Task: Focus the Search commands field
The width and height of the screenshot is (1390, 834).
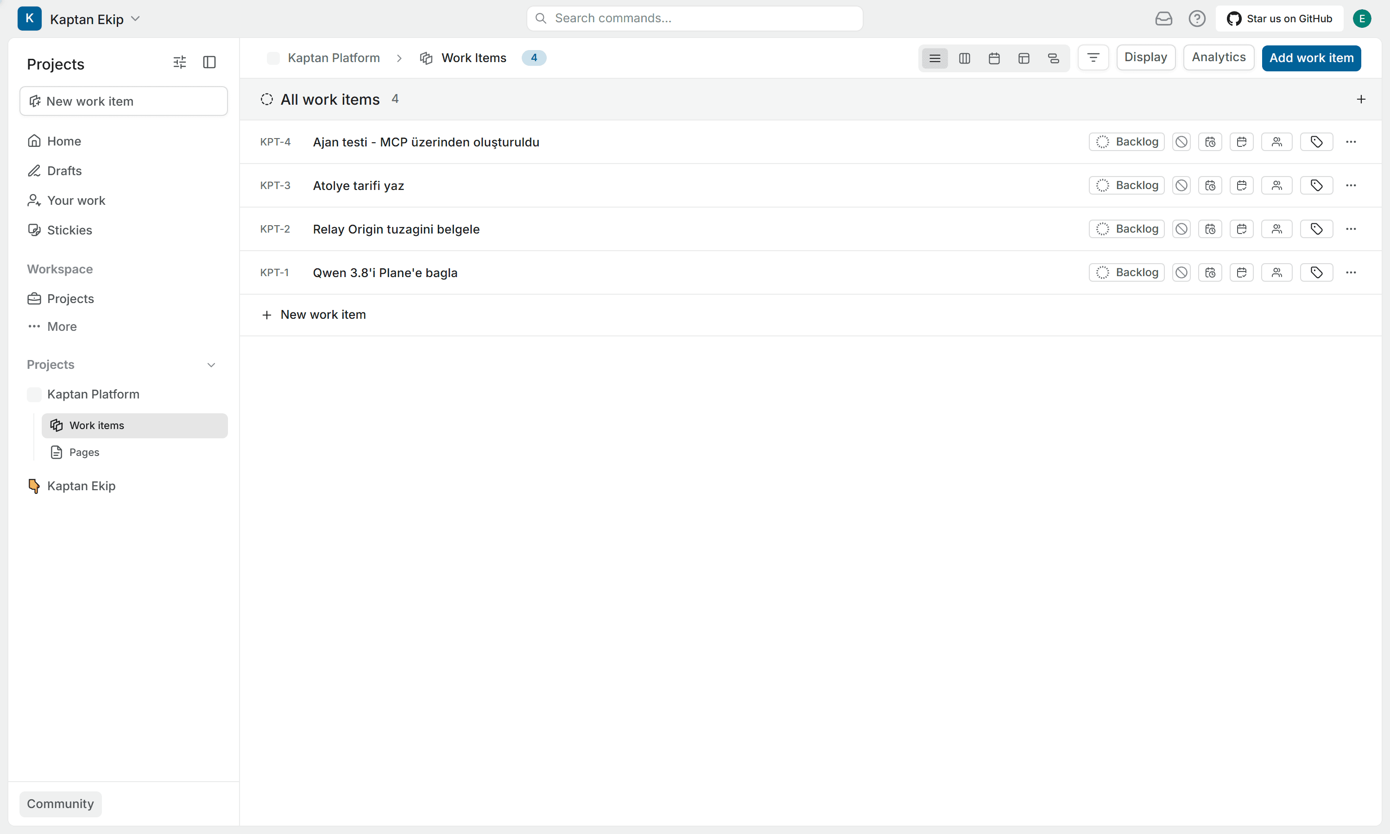Action: pos(695,19)
